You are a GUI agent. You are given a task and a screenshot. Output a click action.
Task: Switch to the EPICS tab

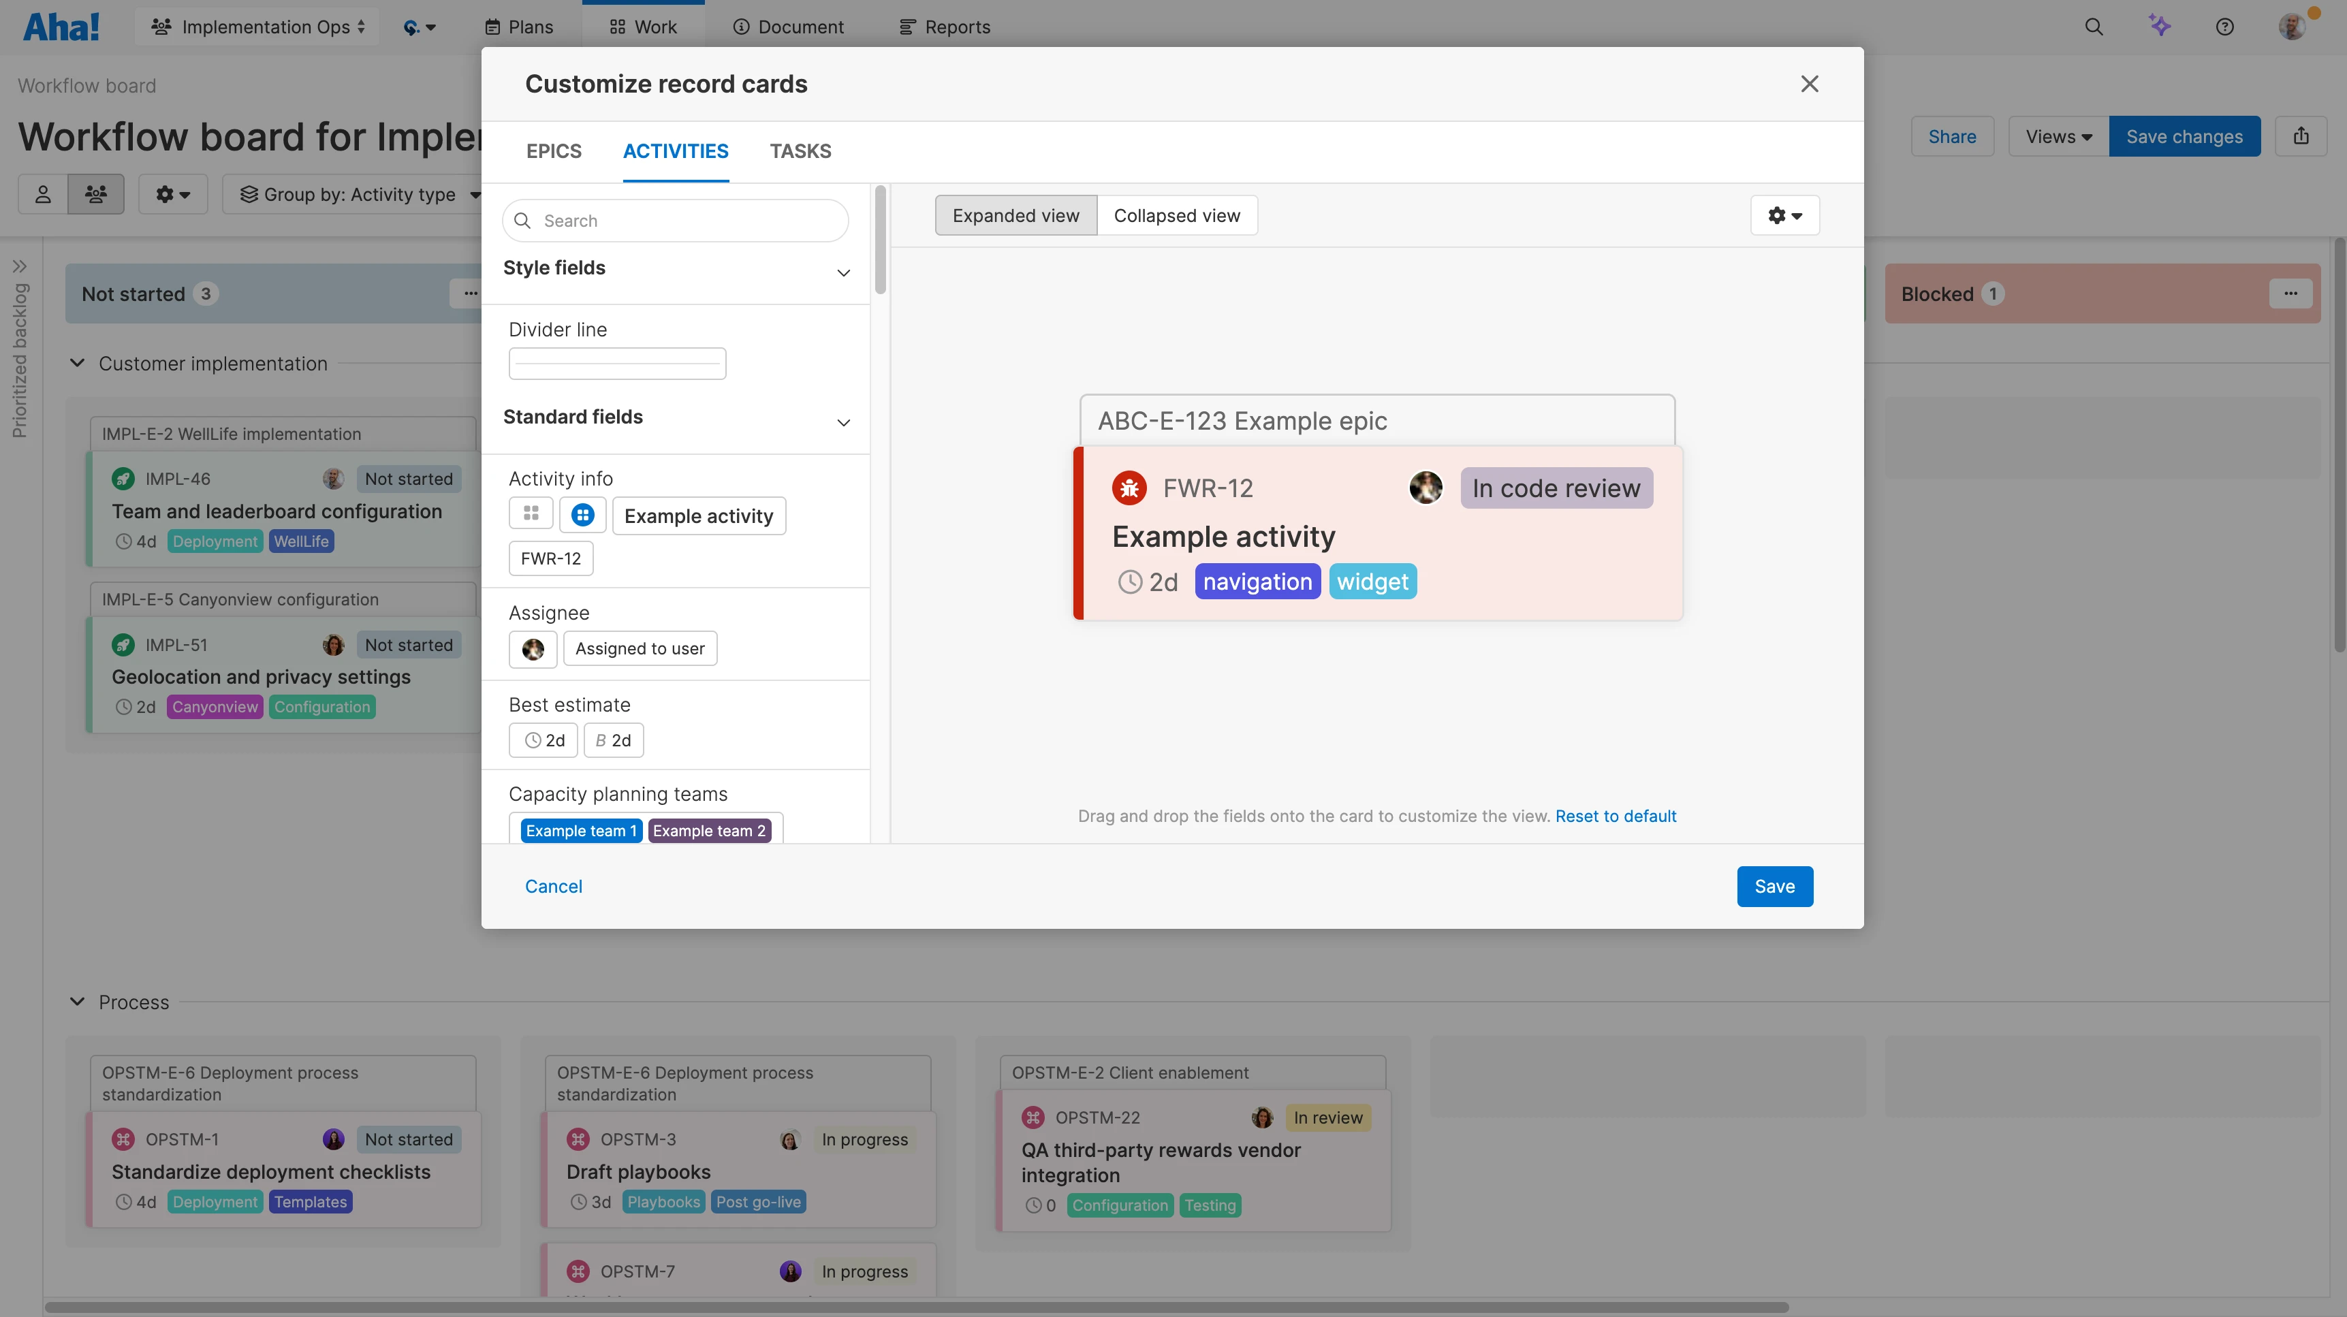click(x=553, y=151)
